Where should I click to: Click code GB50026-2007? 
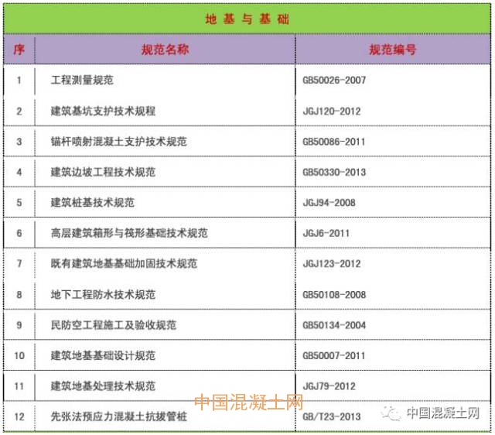point(334,80)
